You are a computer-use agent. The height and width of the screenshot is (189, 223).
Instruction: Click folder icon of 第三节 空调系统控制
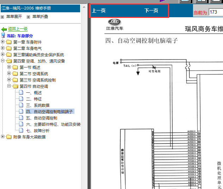coord(15,80)
